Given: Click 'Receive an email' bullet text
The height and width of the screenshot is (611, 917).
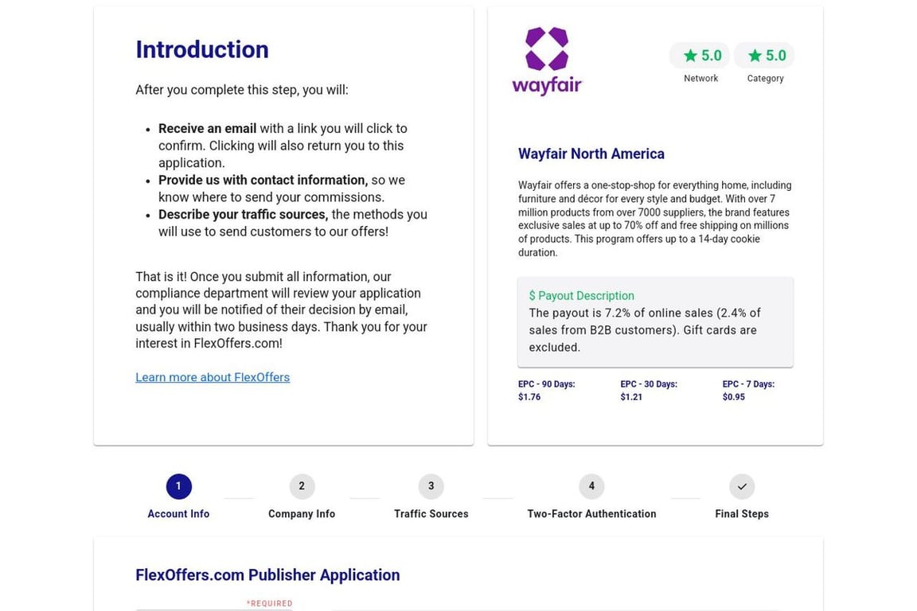Looking at the screenshot, I should [x=283, y=146].
